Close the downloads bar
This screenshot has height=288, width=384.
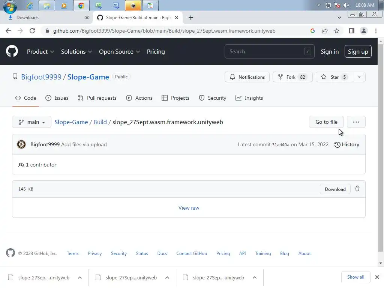377,277
